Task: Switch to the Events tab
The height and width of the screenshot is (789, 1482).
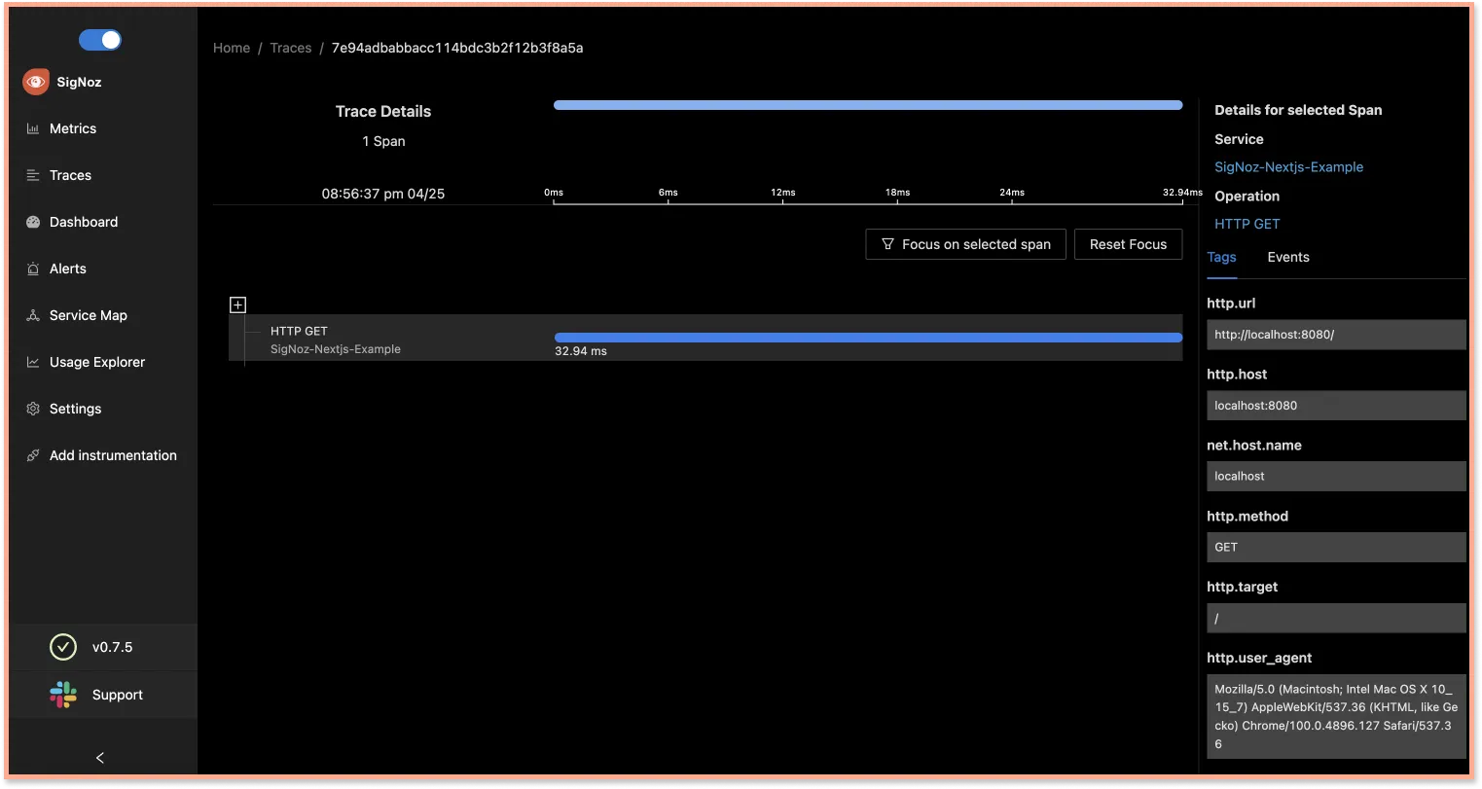Action: 1288,257
